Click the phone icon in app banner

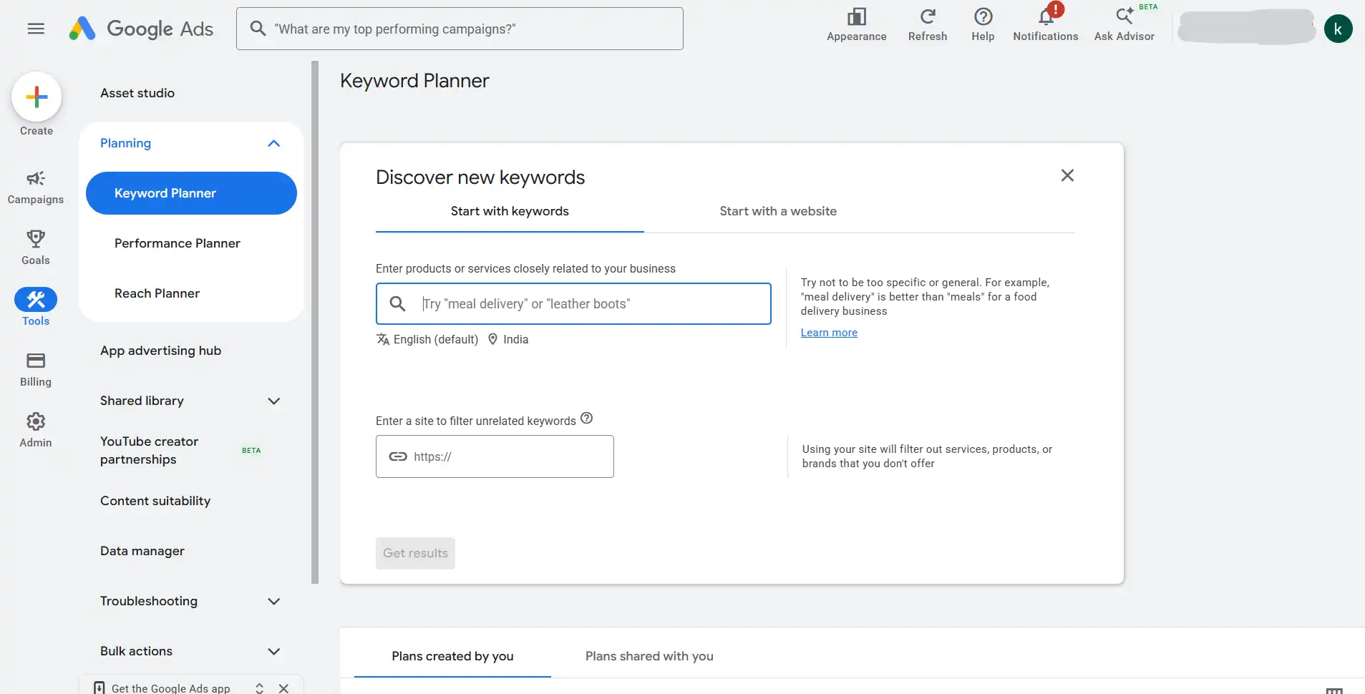(x=99, y=688)
